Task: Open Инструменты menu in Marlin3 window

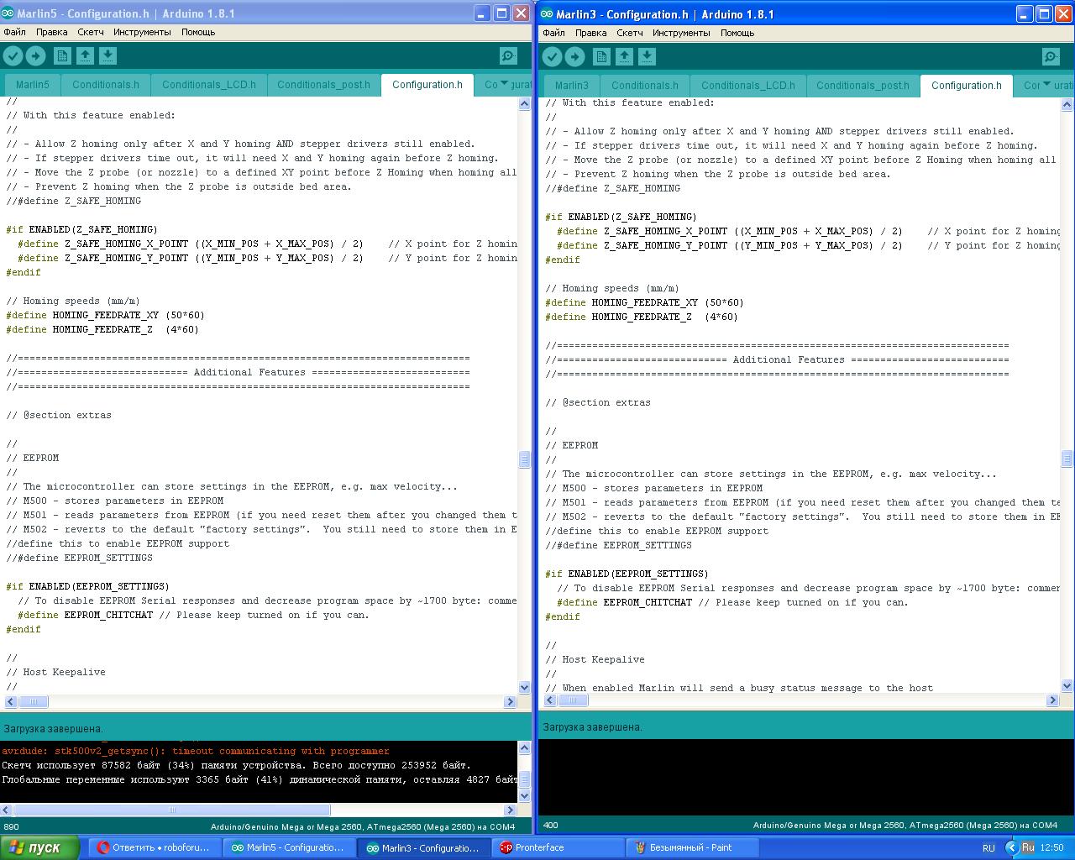Action: pyautogui.click(x=681, y=33)
